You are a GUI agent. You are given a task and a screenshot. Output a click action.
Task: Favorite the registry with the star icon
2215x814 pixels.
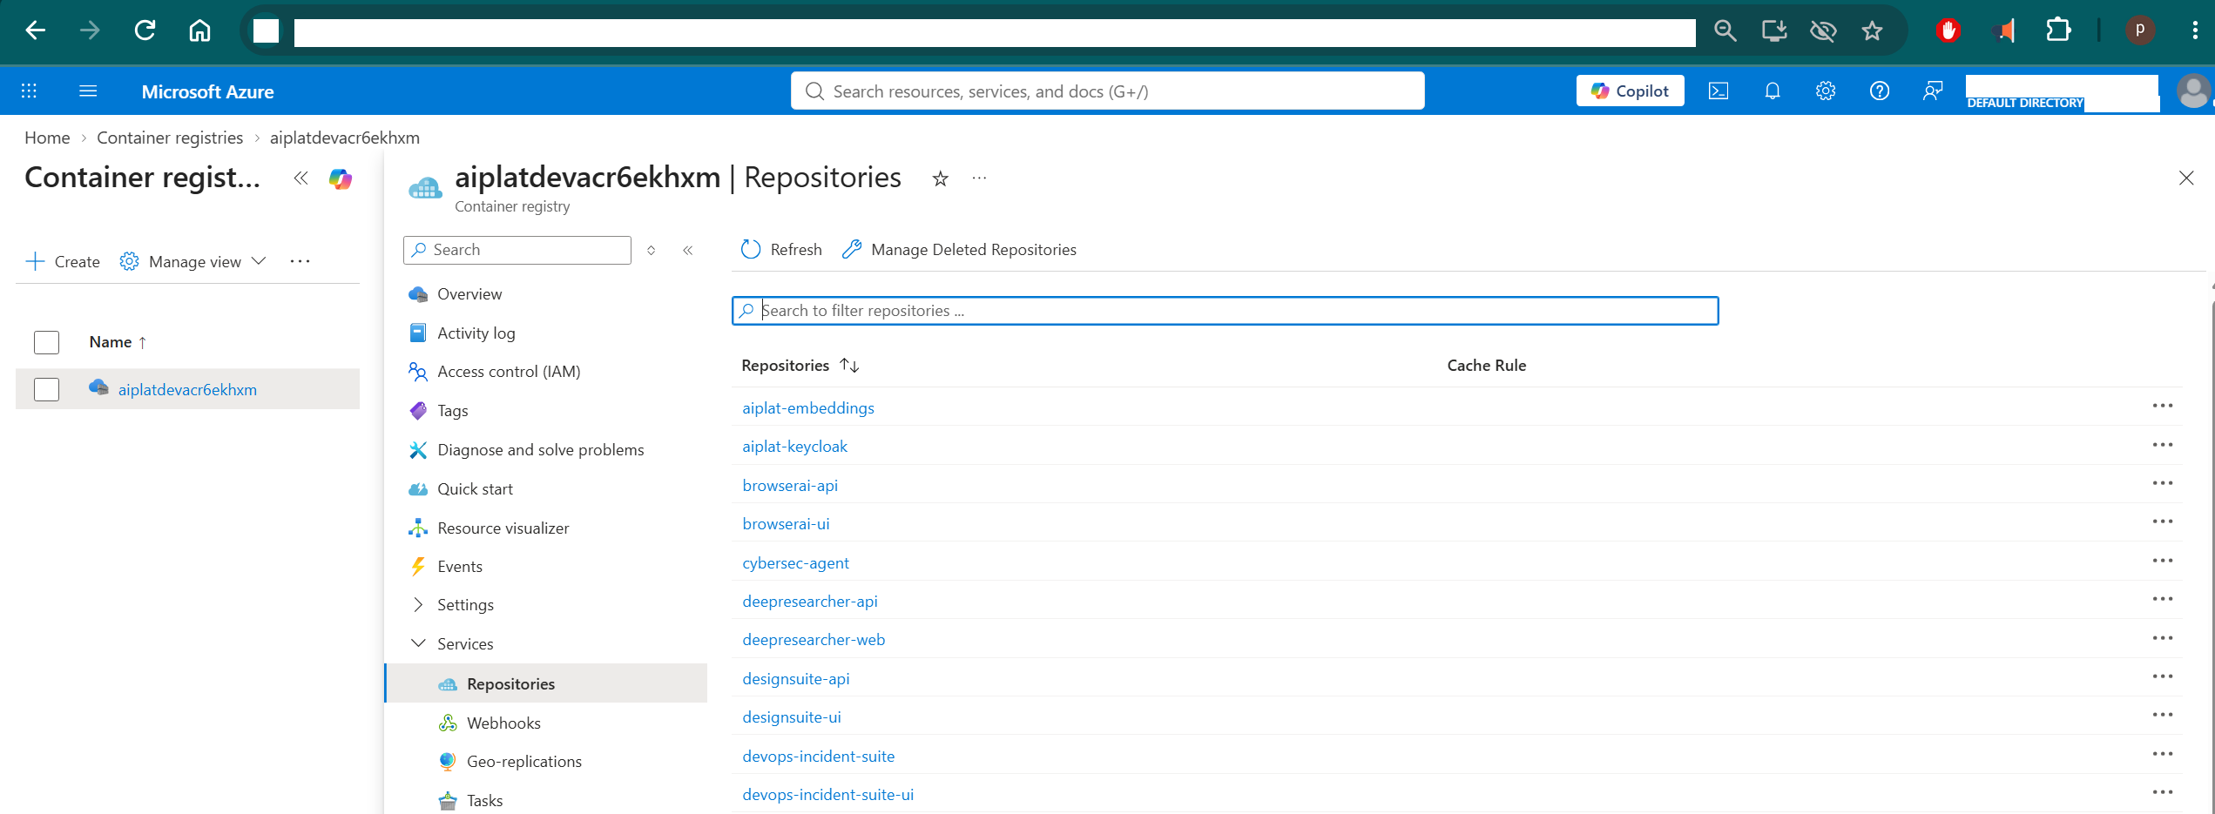[x=940, y=178]
